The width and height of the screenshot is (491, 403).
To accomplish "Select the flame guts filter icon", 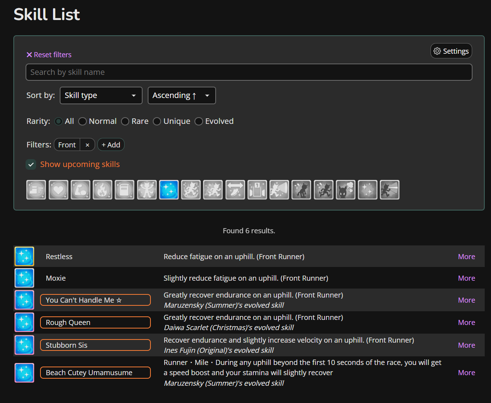I will [x=103, y=190].
